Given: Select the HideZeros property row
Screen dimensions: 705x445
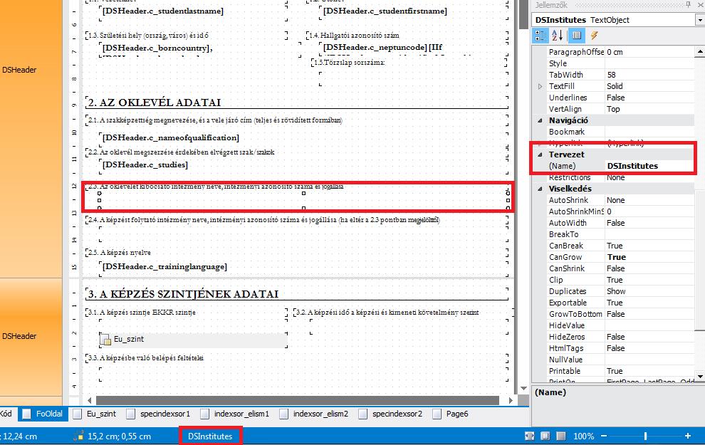Looking at the screenshot, I should point(620,337).
